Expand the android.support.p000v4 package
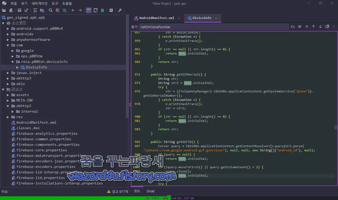Viewport: 338px width, 200px height. click(x=8, y=29)
